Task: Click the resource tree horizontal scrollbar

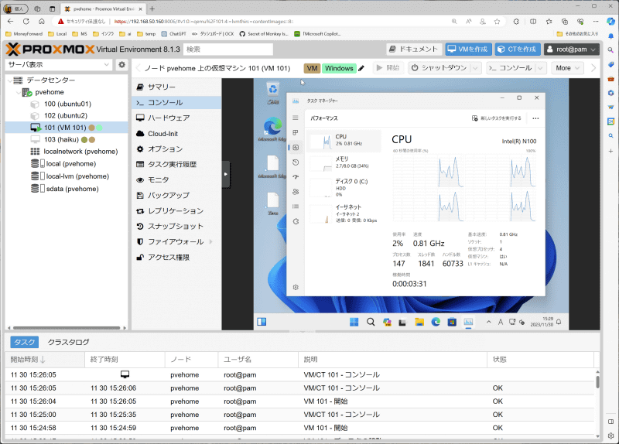Action: (x=67, y=328)
